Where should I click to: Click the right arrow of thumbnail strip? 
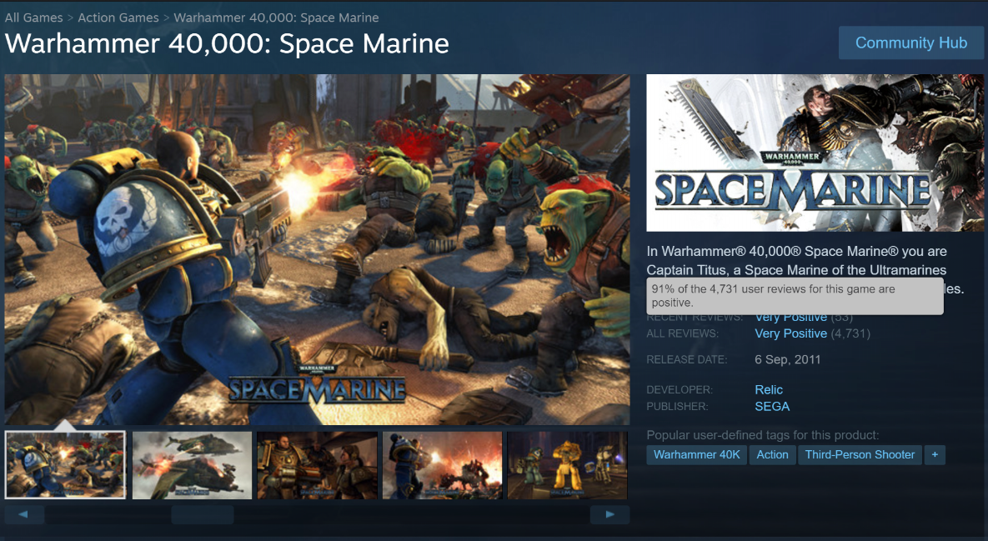click(610, 514)
